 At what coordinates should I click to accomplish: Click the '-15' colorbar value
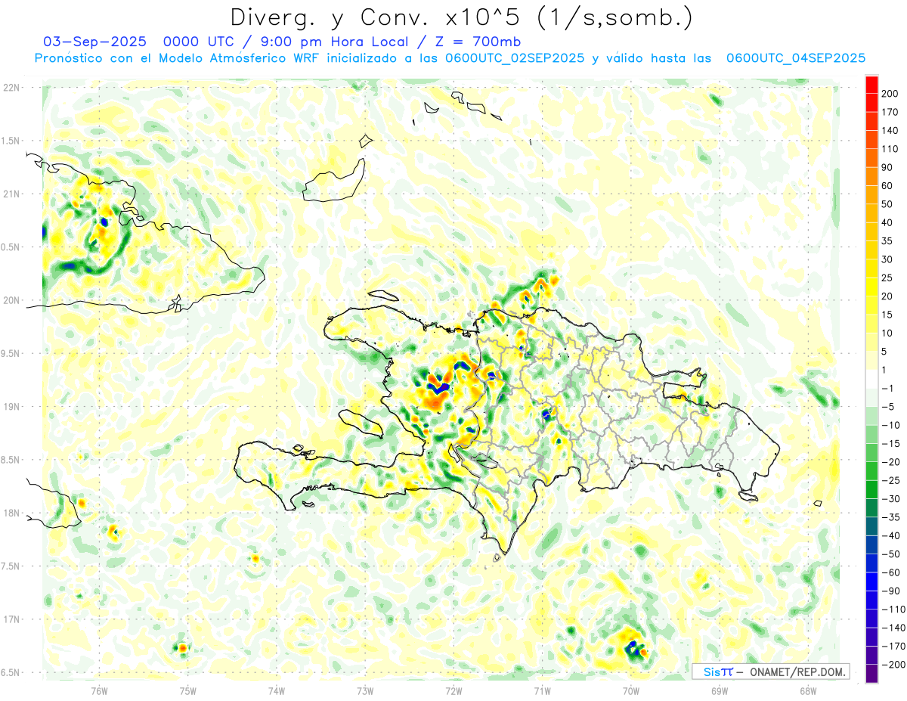890,443
